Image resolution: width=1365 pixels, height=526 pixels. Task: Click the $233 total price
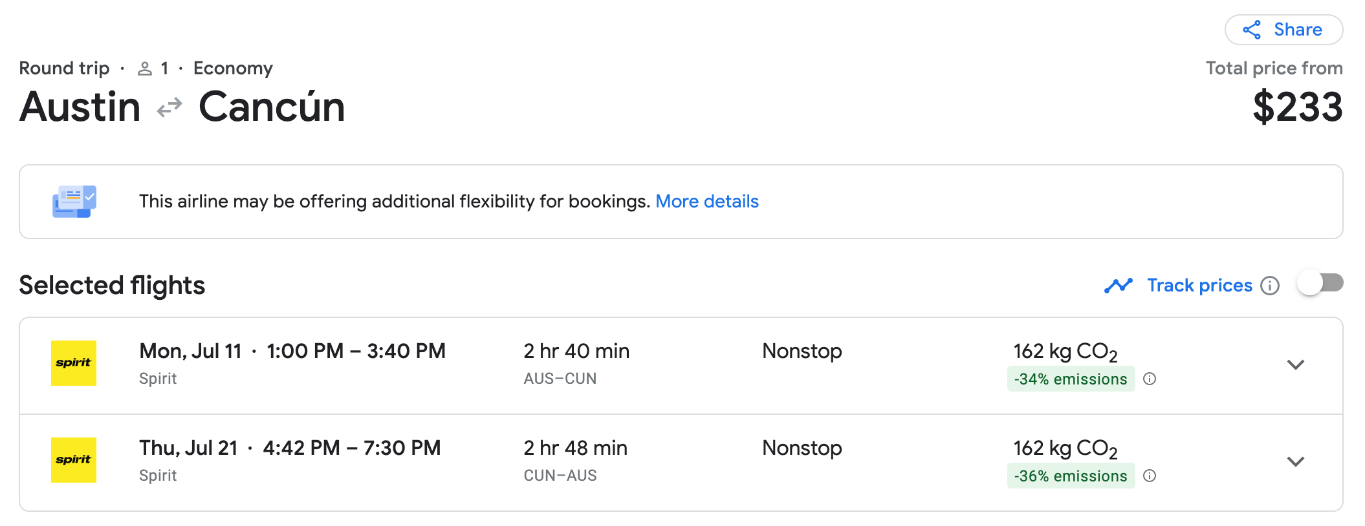(1297, 107)
